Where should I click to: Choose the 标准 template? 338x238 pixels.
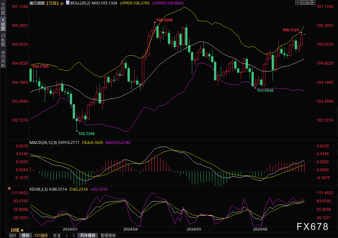[57, 235]
